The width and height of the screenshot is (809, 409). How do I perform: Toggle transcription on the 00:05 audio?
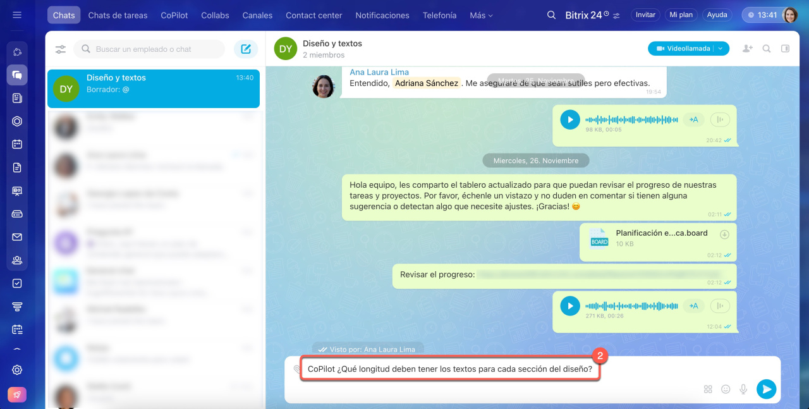pyautogui.click(x=693, y=119)
